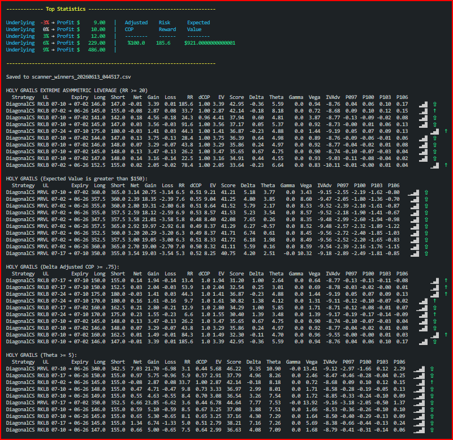The image size is (453, 440).
Task: Click the delta value 7.65
Action: coord(249,219)
